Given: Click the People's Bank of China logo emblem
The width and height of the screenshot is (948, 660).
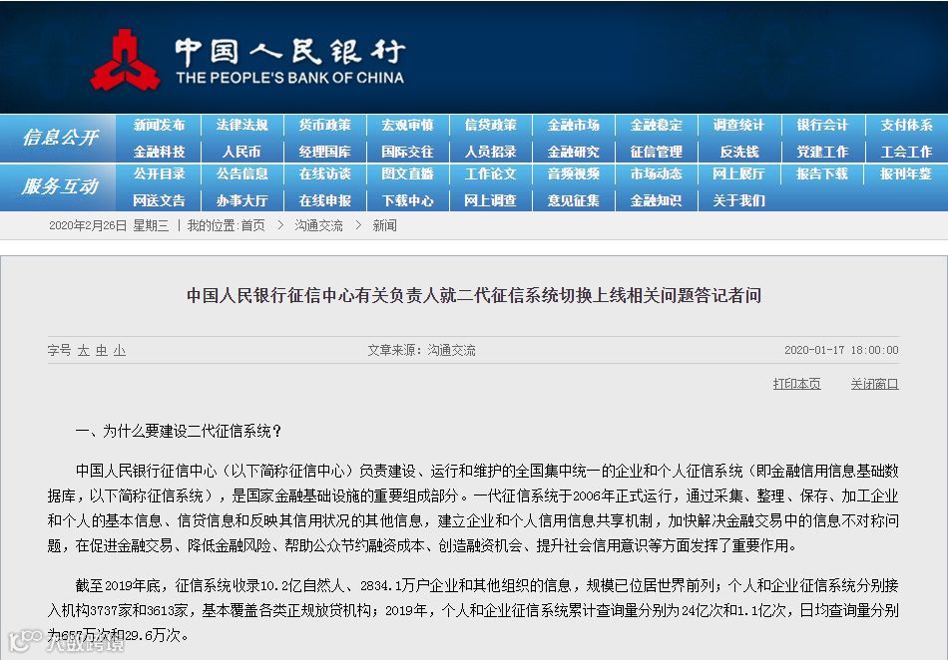Looking at the screenshot, I should click(125, 61).
